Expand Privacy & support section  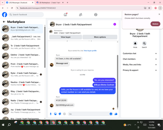[140, 70]
